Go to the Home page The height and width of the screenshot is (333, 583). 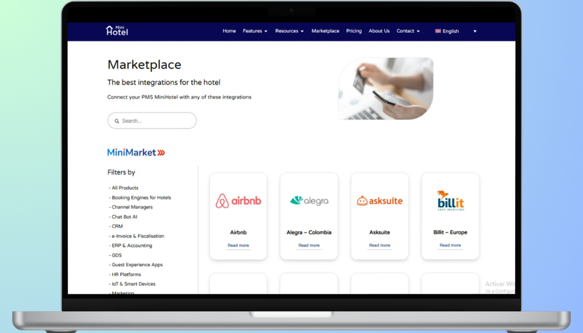tap(229, 31)
